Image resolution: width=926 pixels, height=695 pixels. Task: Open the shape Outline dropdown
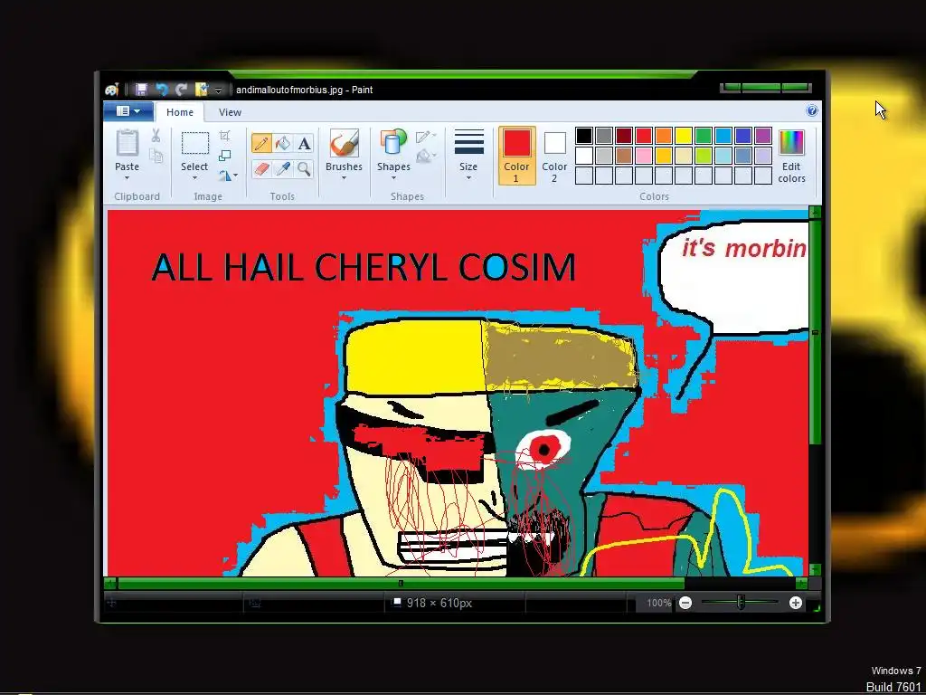point(426,137)
